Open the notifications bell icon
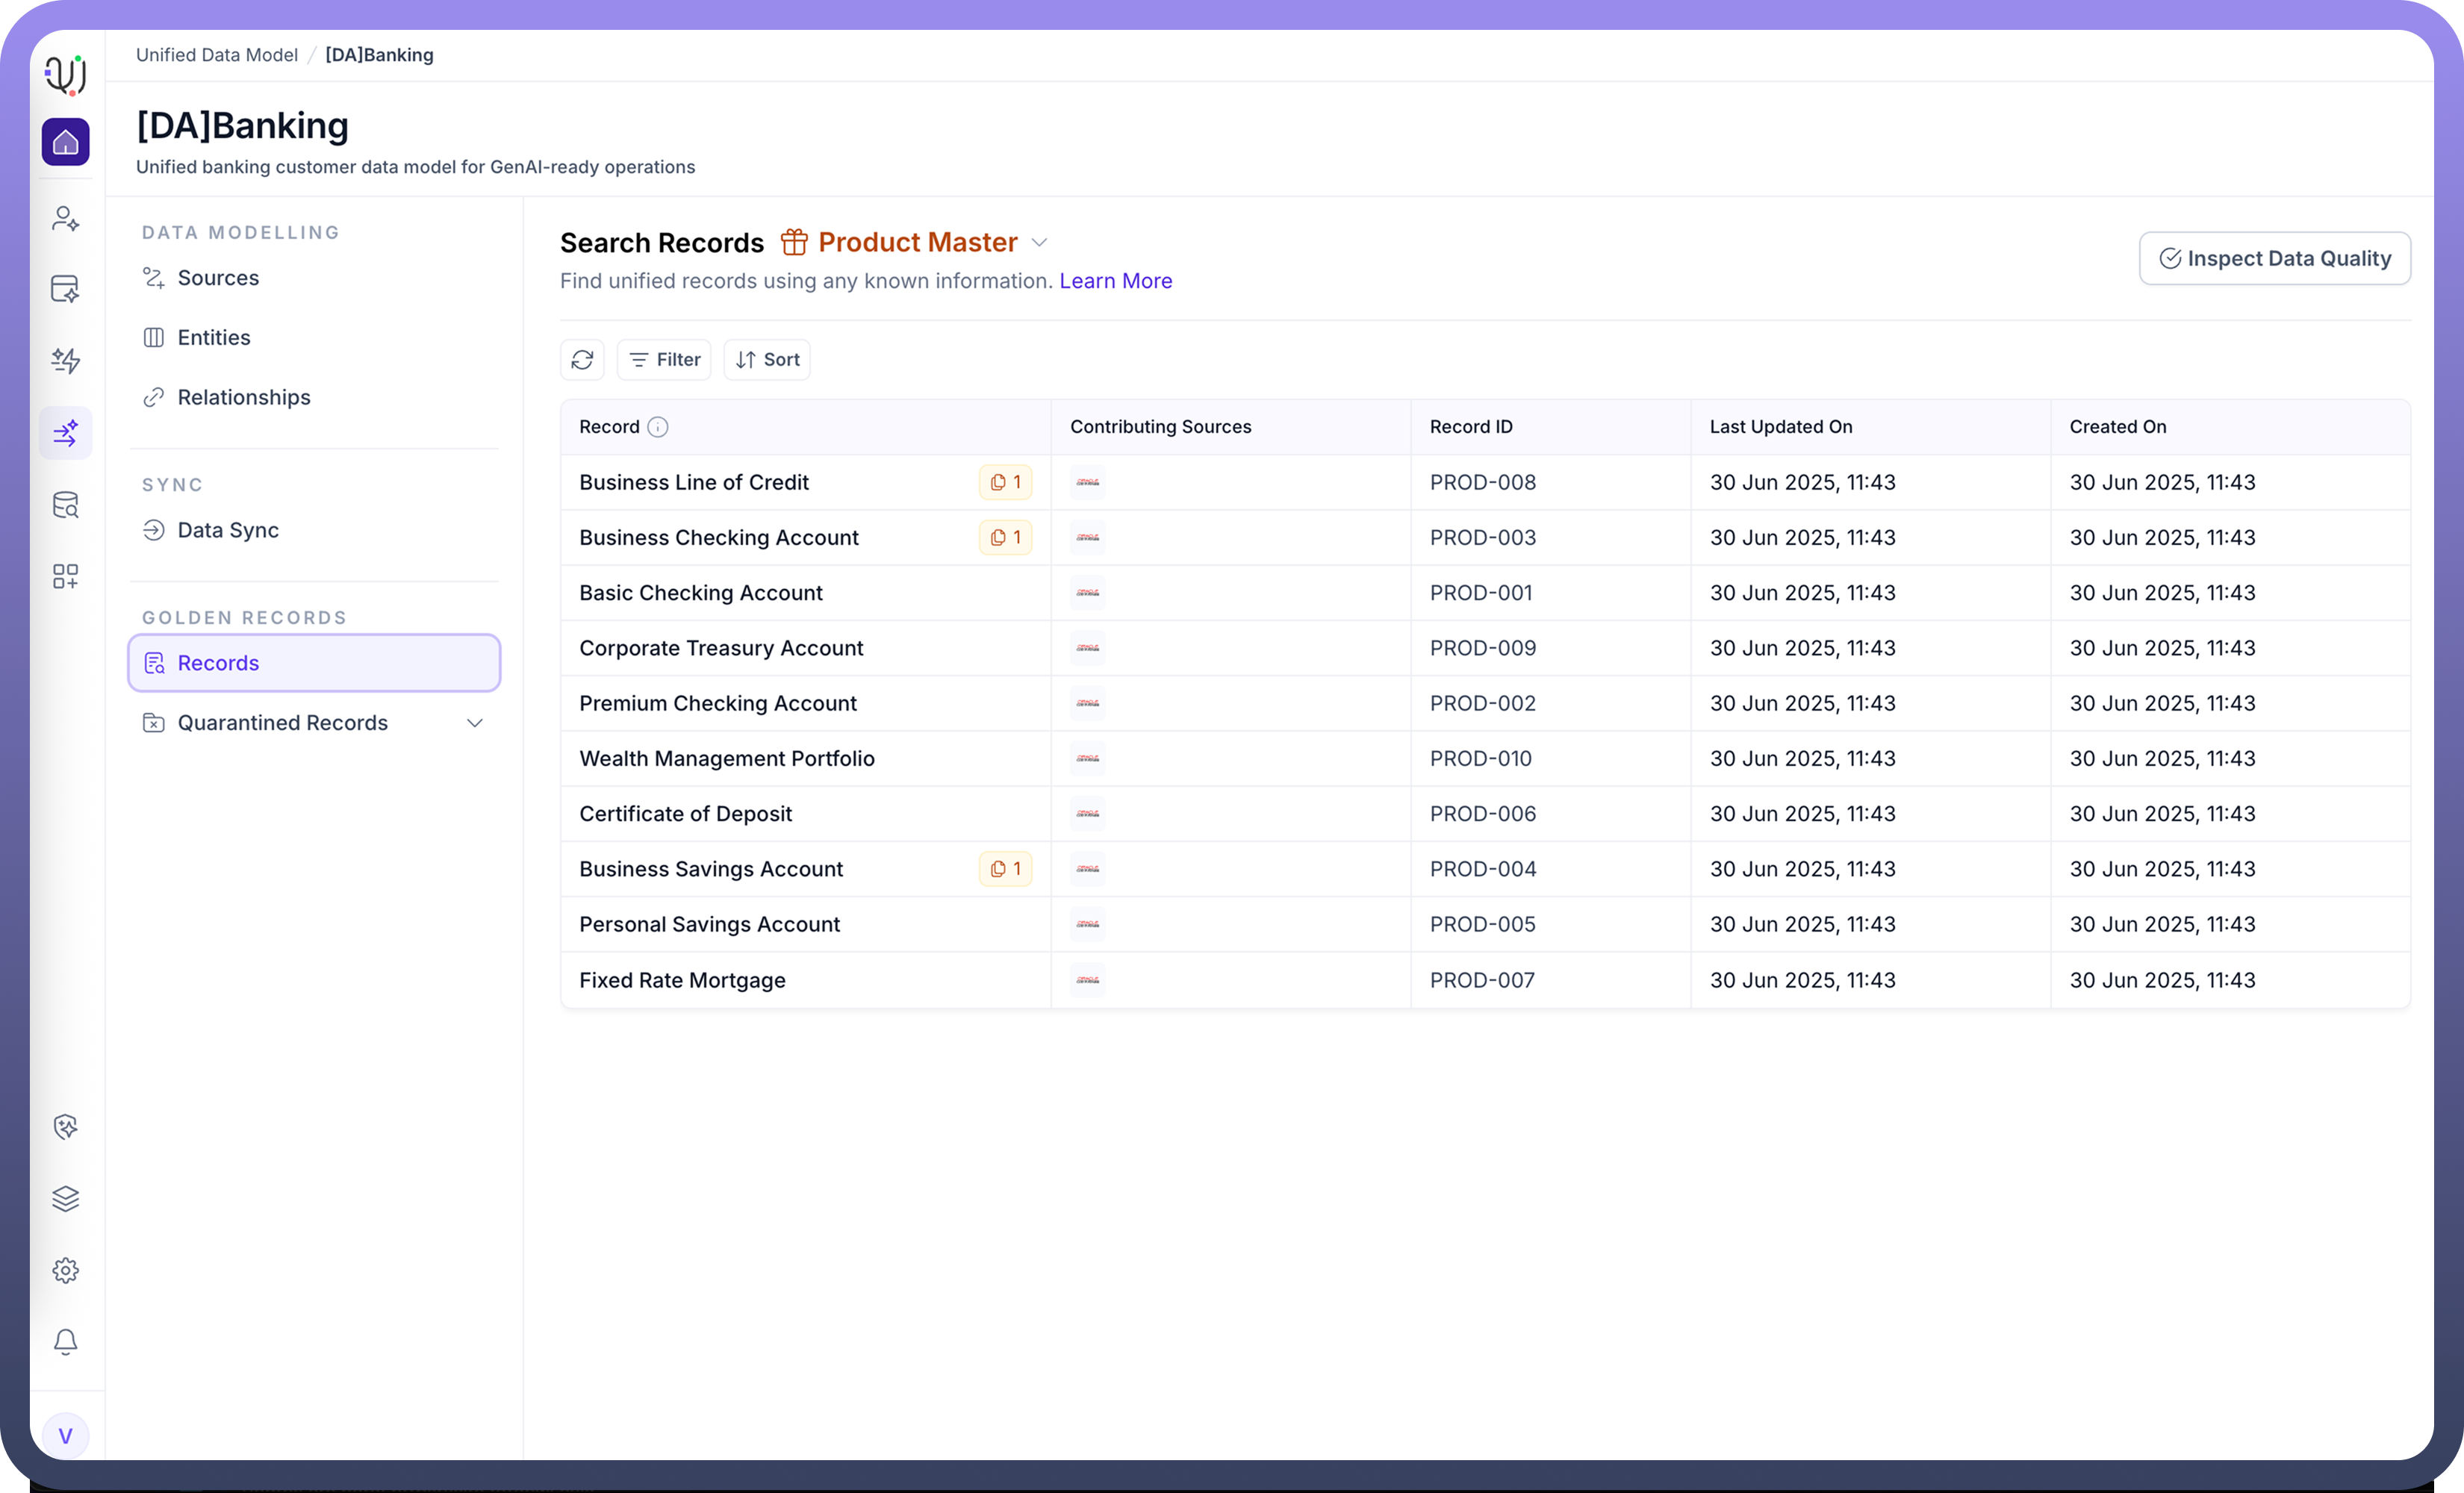The width and height of the screenshot is (2464, 1493). (x=65, y=1341)
